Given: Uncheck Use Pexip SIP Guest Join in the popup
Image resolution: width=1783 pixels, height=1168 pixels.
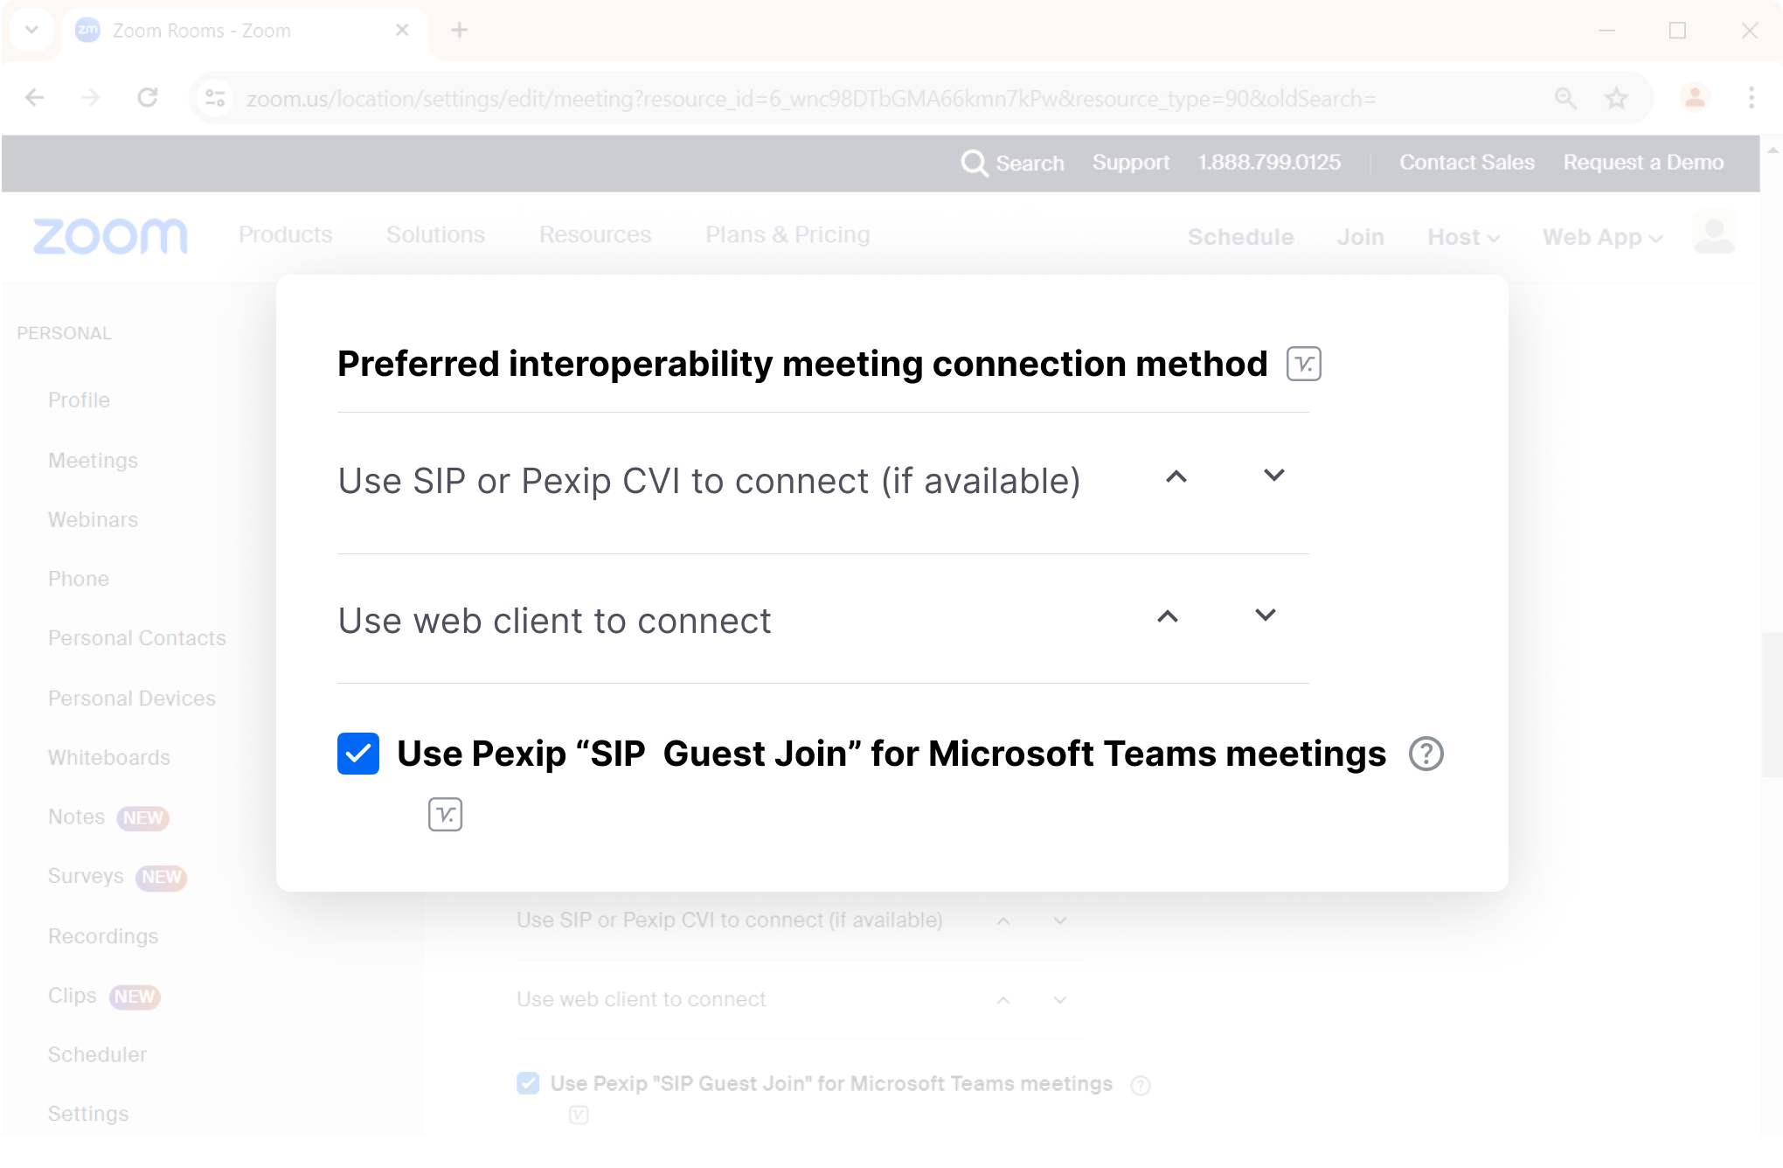Looking at the screenshot, I should 358,754.
